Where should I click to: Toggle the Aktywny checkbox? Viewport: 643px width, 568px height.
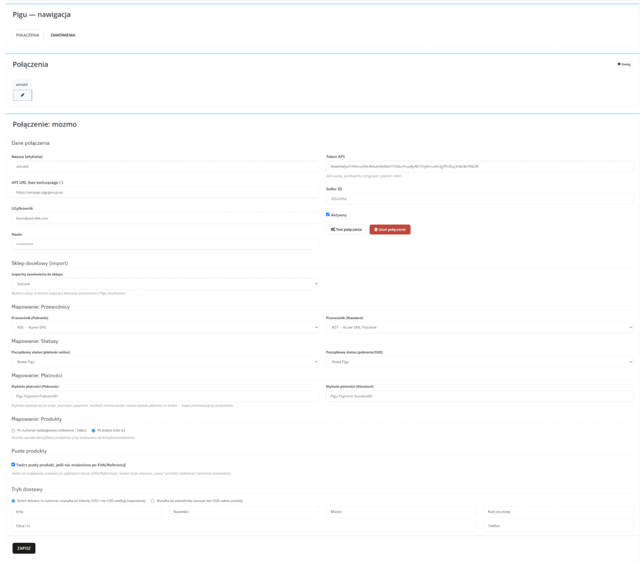coord(328,214)
